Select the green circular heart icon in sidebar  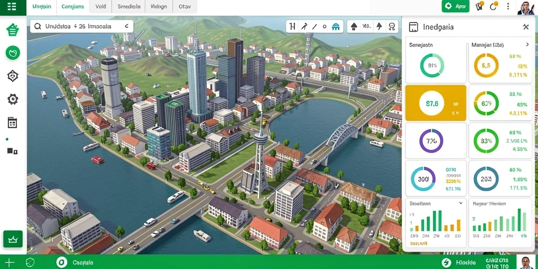click(13, 53)
